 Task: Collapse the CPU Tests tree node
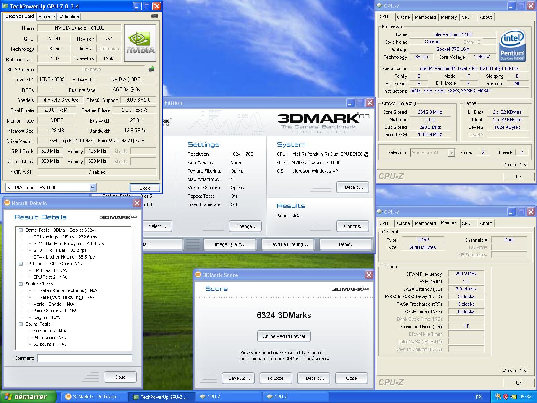21,264
